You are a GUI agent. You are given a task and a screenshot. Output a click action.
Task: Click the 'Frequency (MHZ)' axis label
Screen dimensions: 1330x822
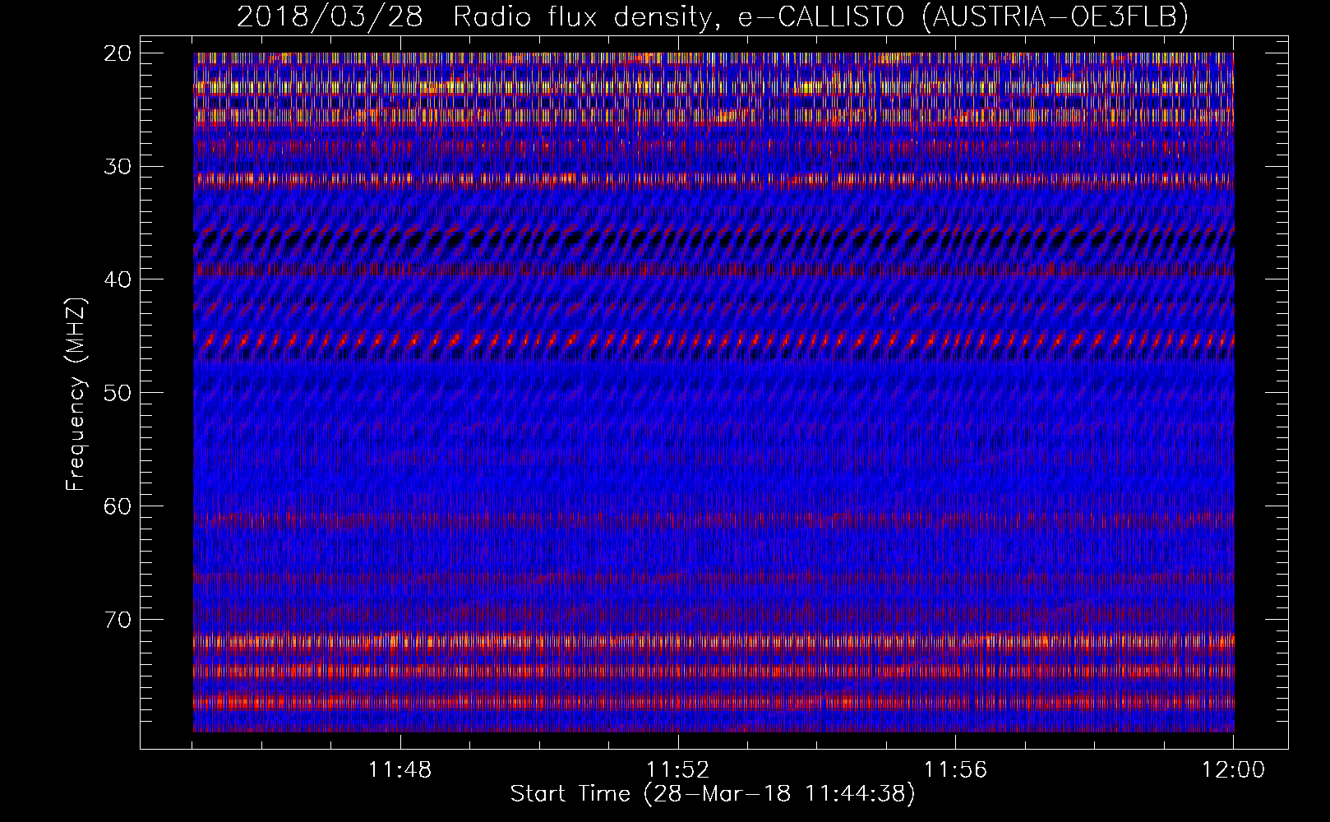76,395
